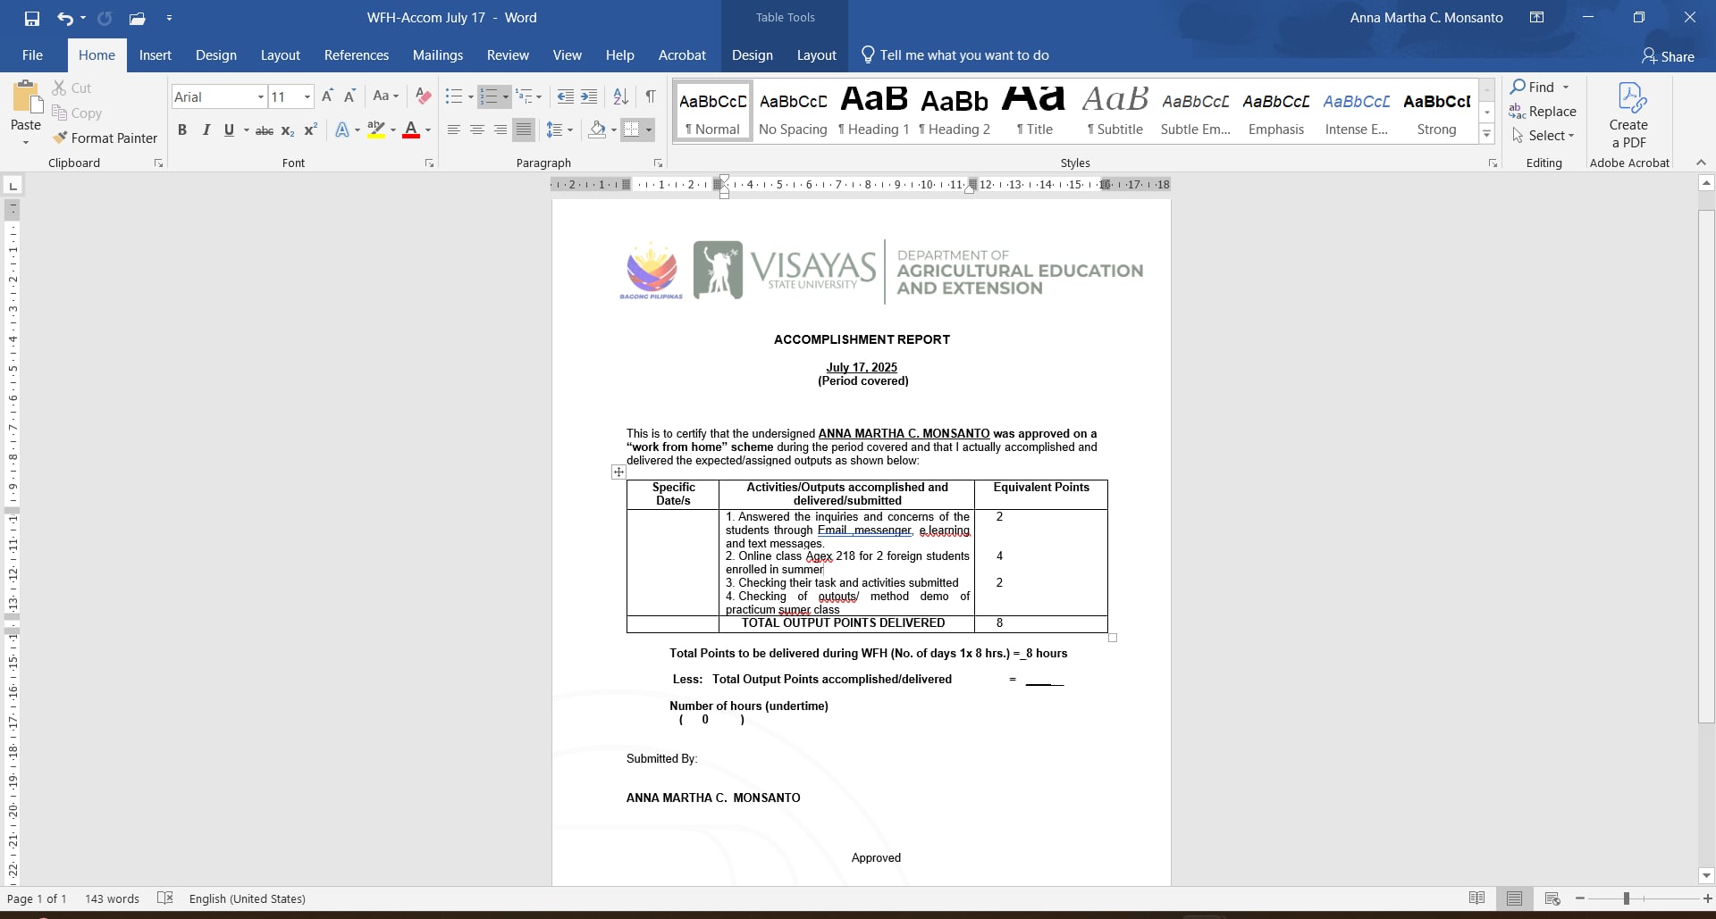Click the Tell me what you want search box
The height and width of the screenshot is (919, 1716).
point(963,55)
